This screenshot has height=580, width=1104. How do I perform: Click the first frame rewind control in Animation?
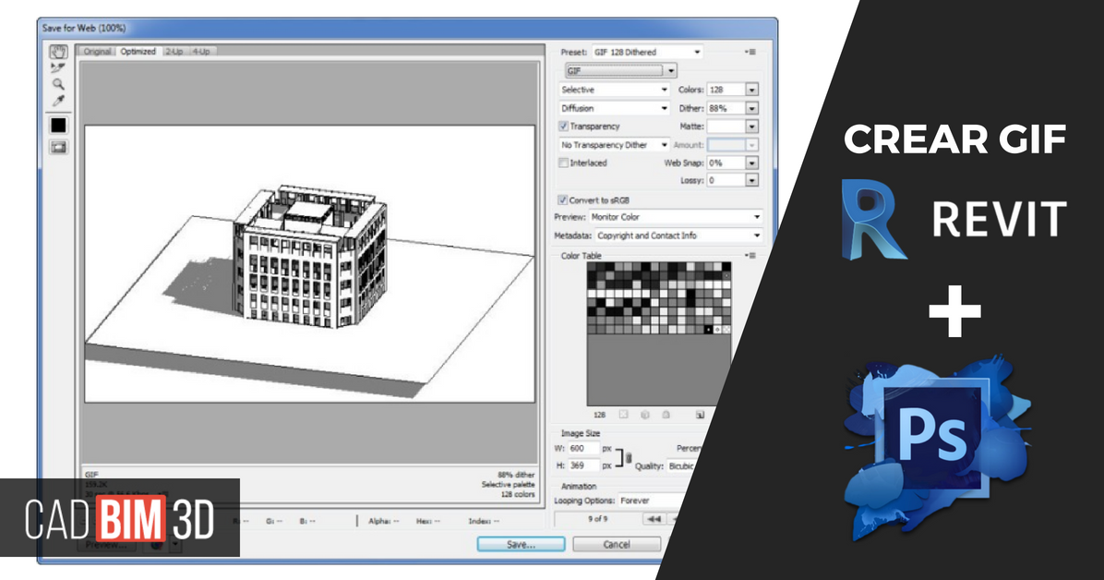[655, 517]
